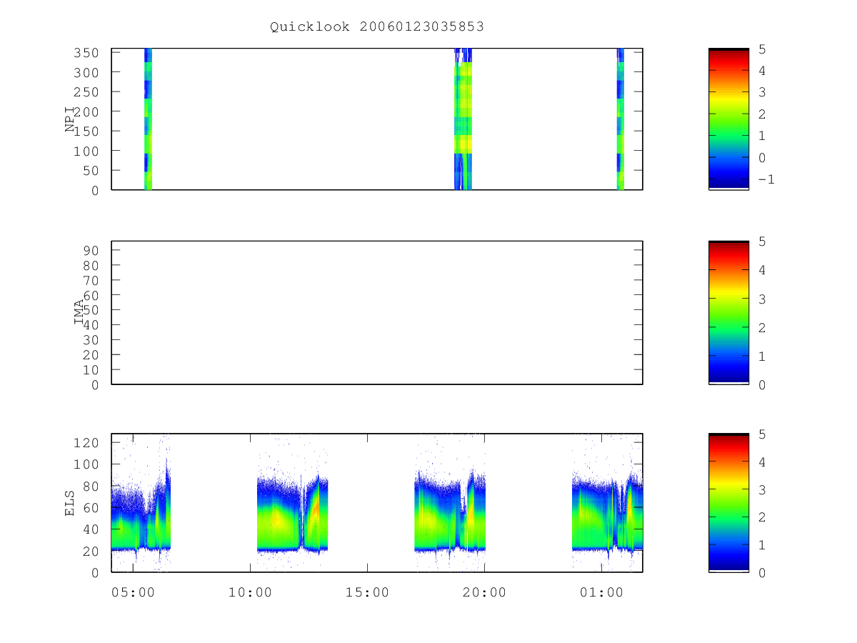Click the 01:00 time axis label
The height and width of the screenshot is (643, 857).
pos(601,592)
